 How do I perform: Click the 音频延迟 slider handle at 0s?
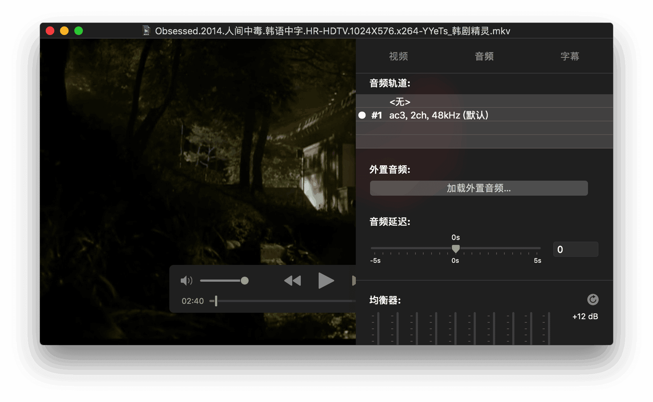(455, 248)
